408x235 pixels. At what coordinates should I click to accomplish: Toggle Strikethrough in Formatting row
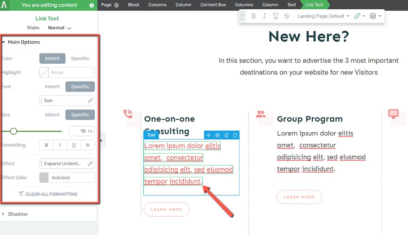pyautogui.click(x=88, y=145)
